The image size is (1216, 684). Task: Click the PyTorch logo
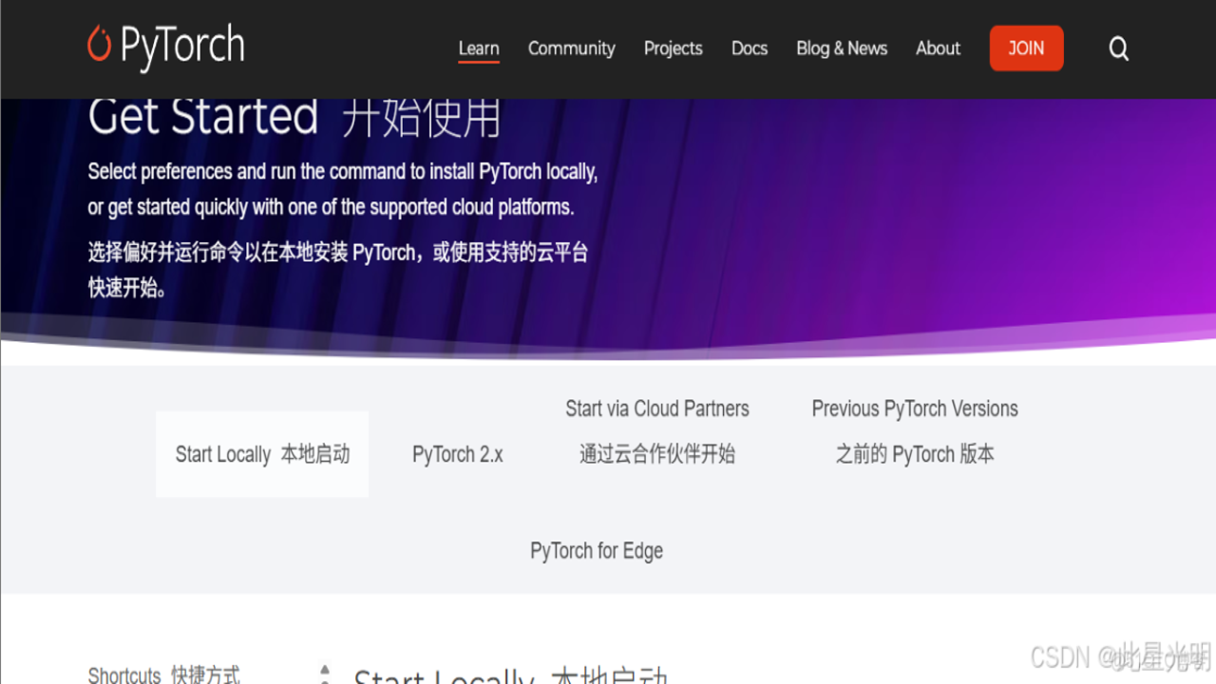pos(165,47)
